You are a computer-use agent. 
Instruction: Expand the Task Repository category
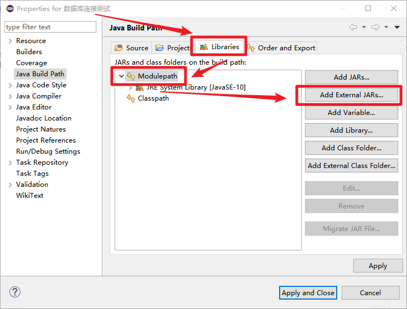point(10,163)
